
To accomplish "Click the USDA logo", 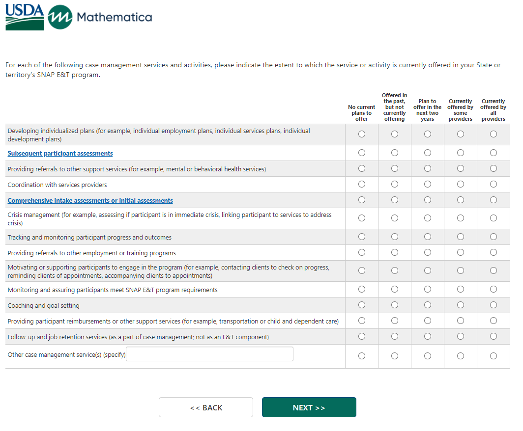I will [x=25, y=18].
